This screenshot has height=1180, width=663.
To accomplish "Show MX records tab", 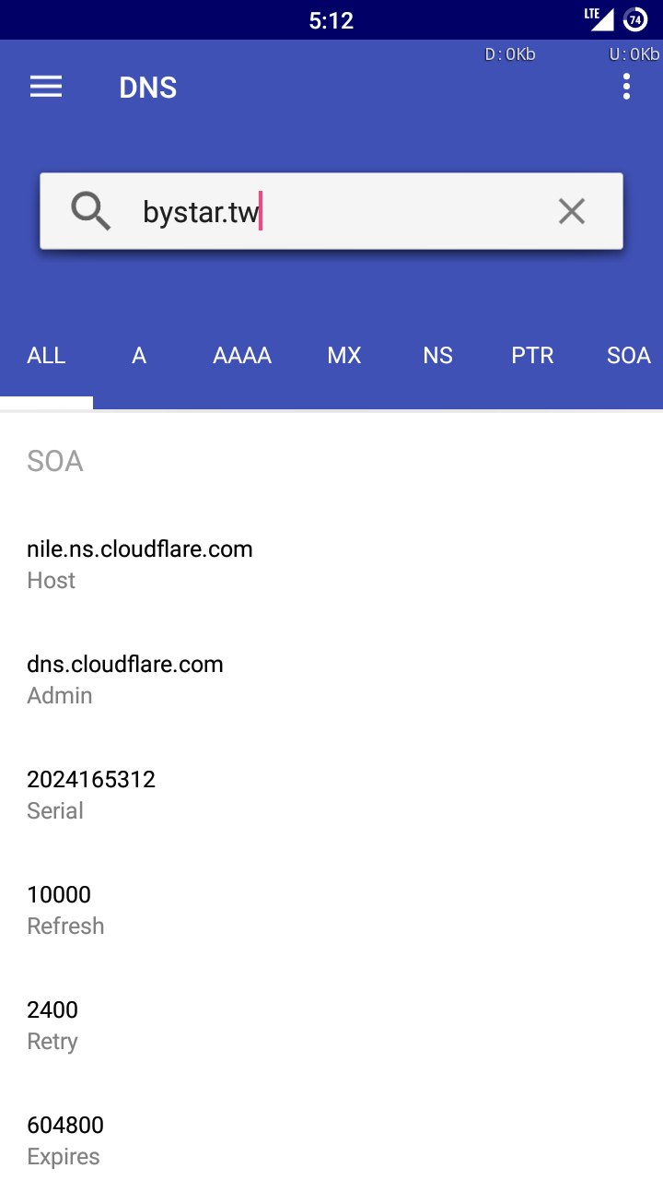I will 344,356.
